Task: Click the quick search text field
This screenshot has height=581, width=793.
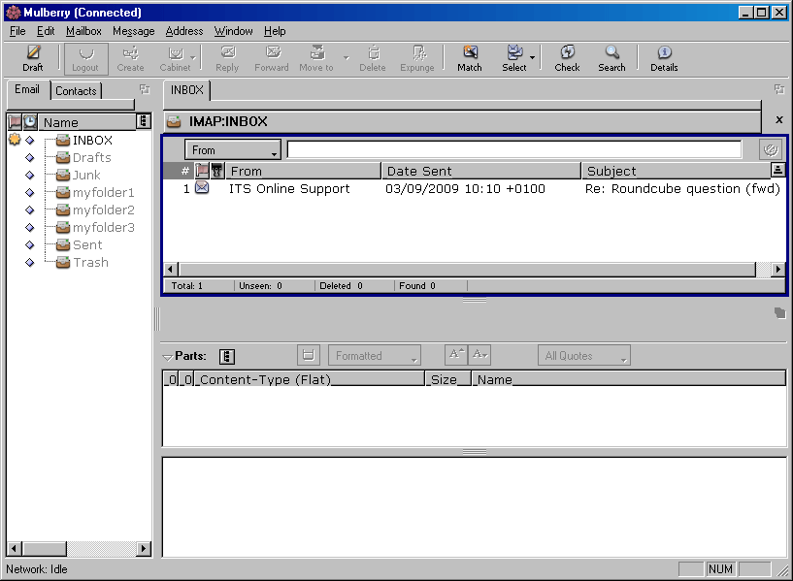Action: coord(513,150)
